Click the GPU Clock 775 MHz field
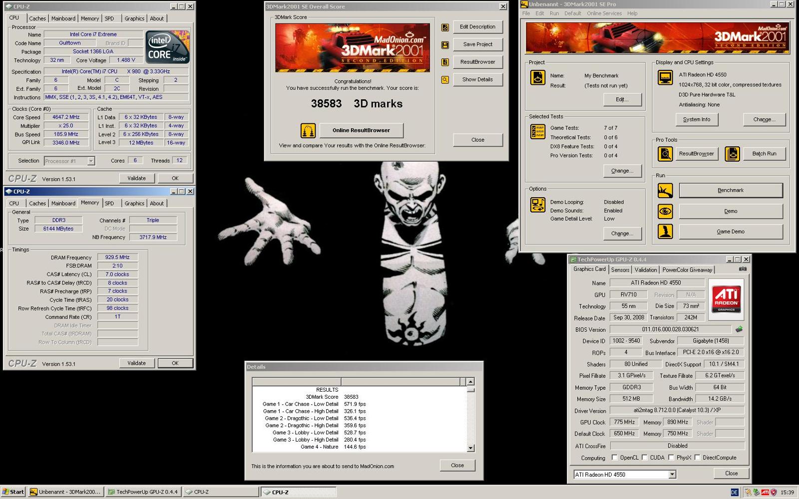 [x=624, y=422]
